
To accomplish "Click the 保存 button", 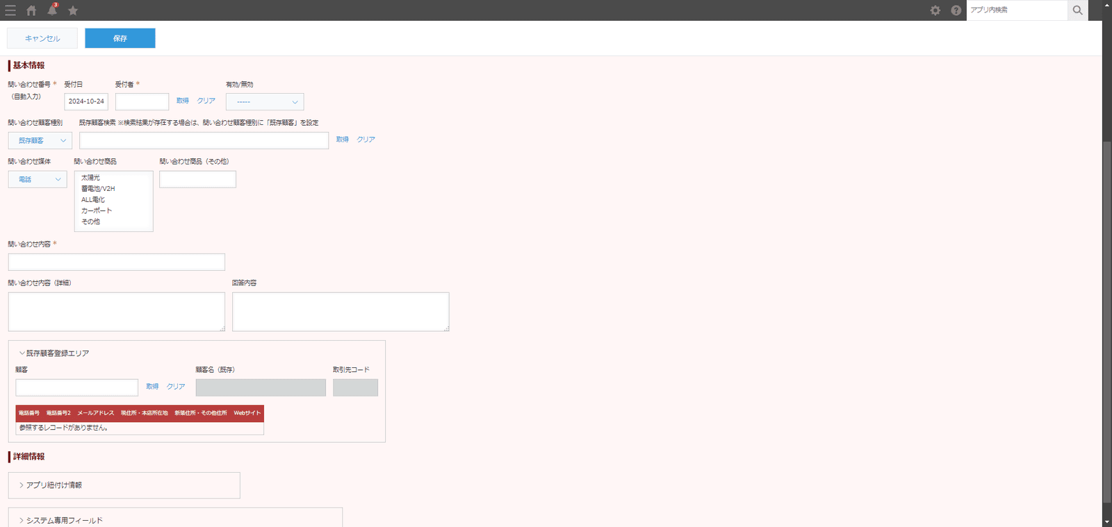I will (120, 38).
